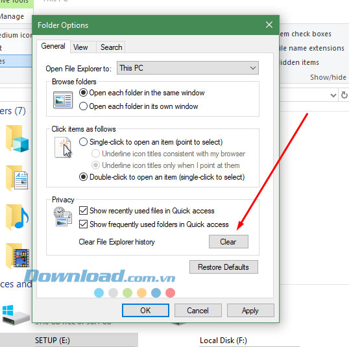Confirm dialog with OK button

click(145, 310)
